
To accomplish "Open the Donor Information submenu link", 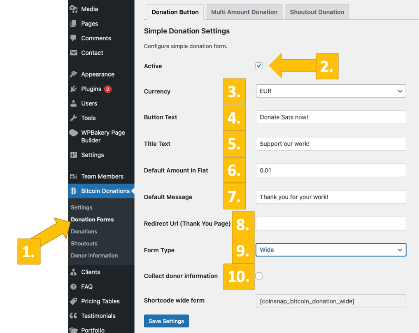I will tap(94, 255).
